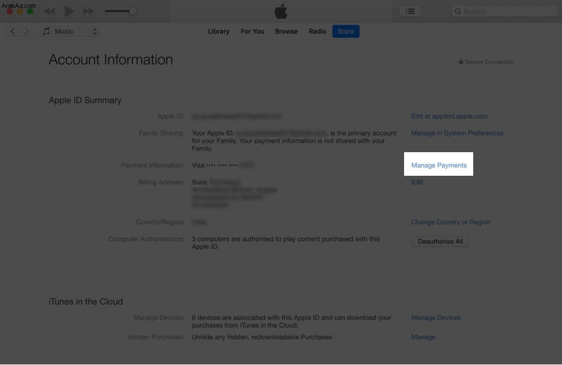Click Change Country or Region
Screen dimensions: 562x365
coord(451,222)
